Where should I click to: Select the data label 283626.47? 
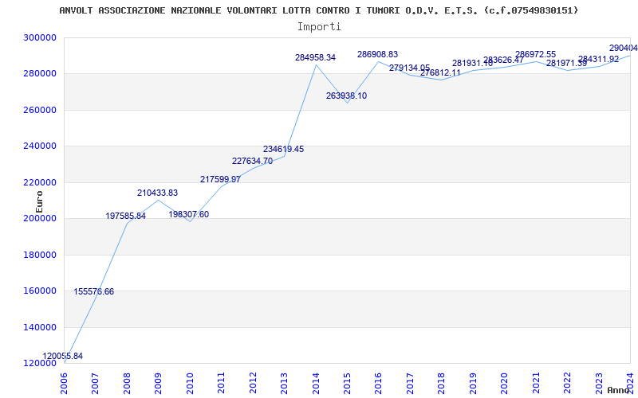coord(504,60)
